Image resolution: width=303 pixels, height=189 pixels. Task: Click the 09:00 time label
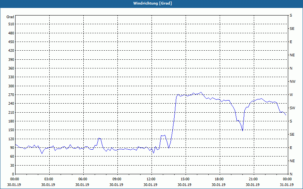(118, 179)
